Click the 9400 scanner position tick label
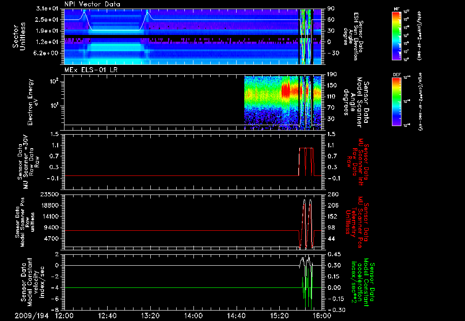This screenshot has width=465, height=321. coord(51,228)
